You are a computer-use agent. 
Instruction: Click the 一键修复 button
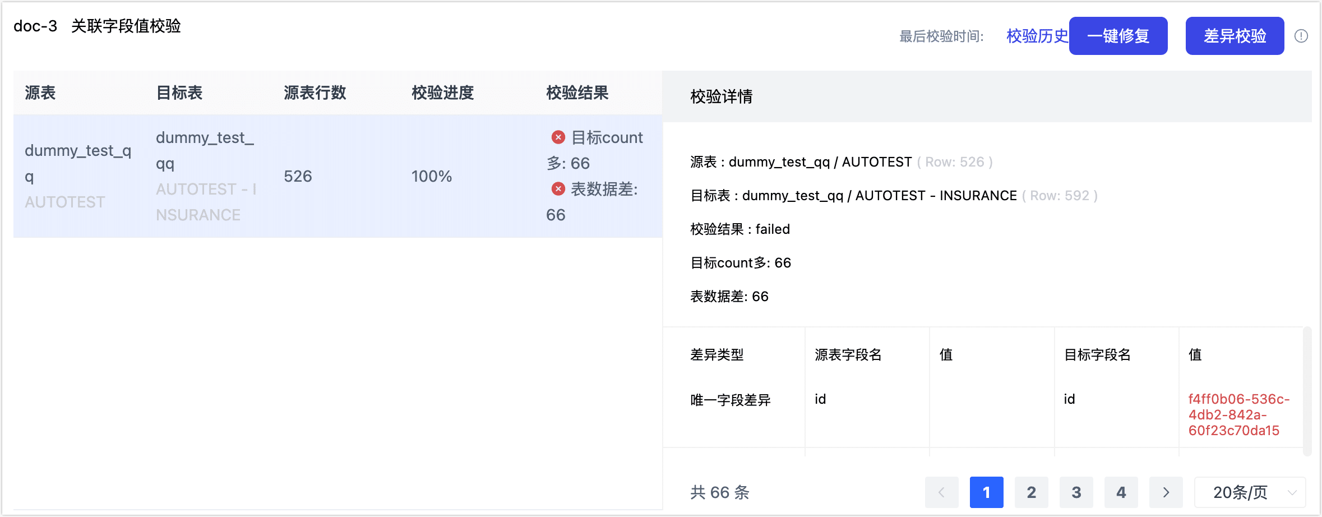tap(1118, 35)
